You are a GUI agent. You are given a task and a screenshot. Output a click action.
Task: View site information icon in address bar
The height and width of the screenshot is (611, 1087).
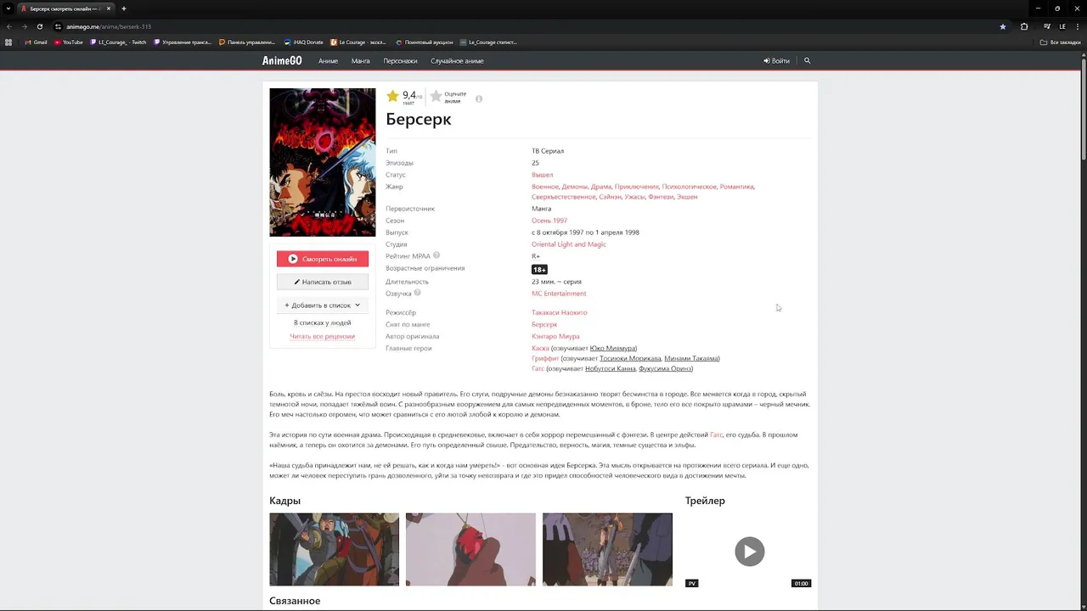coord(58,26)
